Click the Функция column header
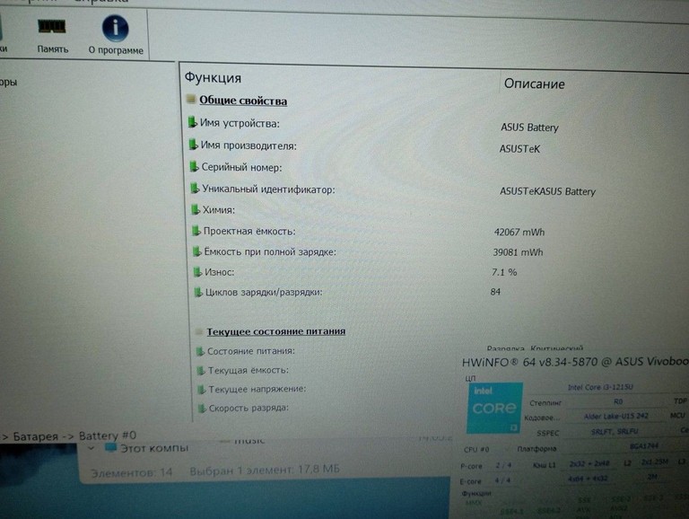 [x=213, y=77]
